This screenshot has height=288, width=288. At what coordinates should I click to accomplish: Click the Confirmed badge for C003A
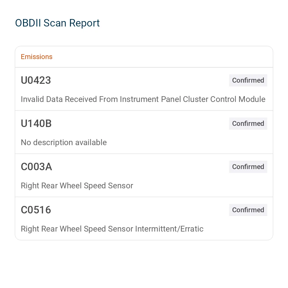(248, 166)
